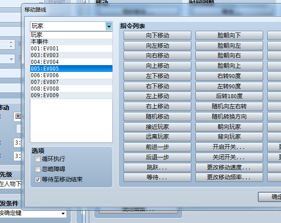Add the 左上移动 command

[157, 96]
